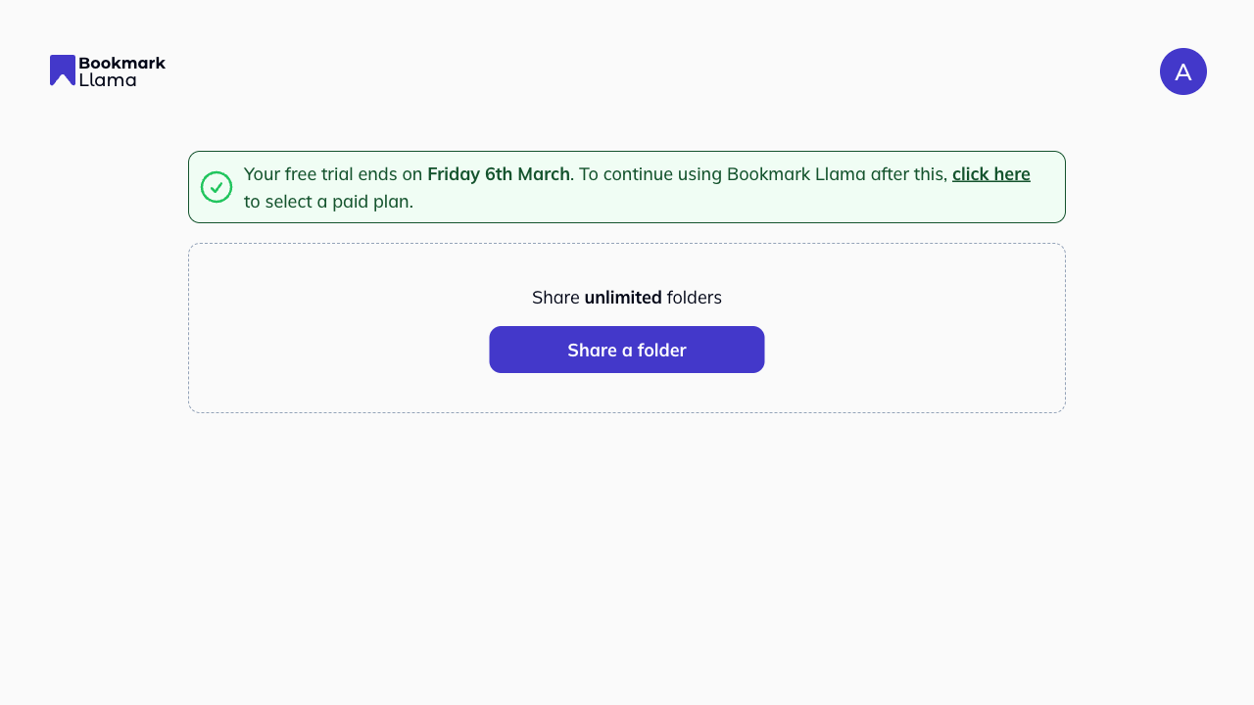Click the bold word "March" in the banner

[544, 174]
